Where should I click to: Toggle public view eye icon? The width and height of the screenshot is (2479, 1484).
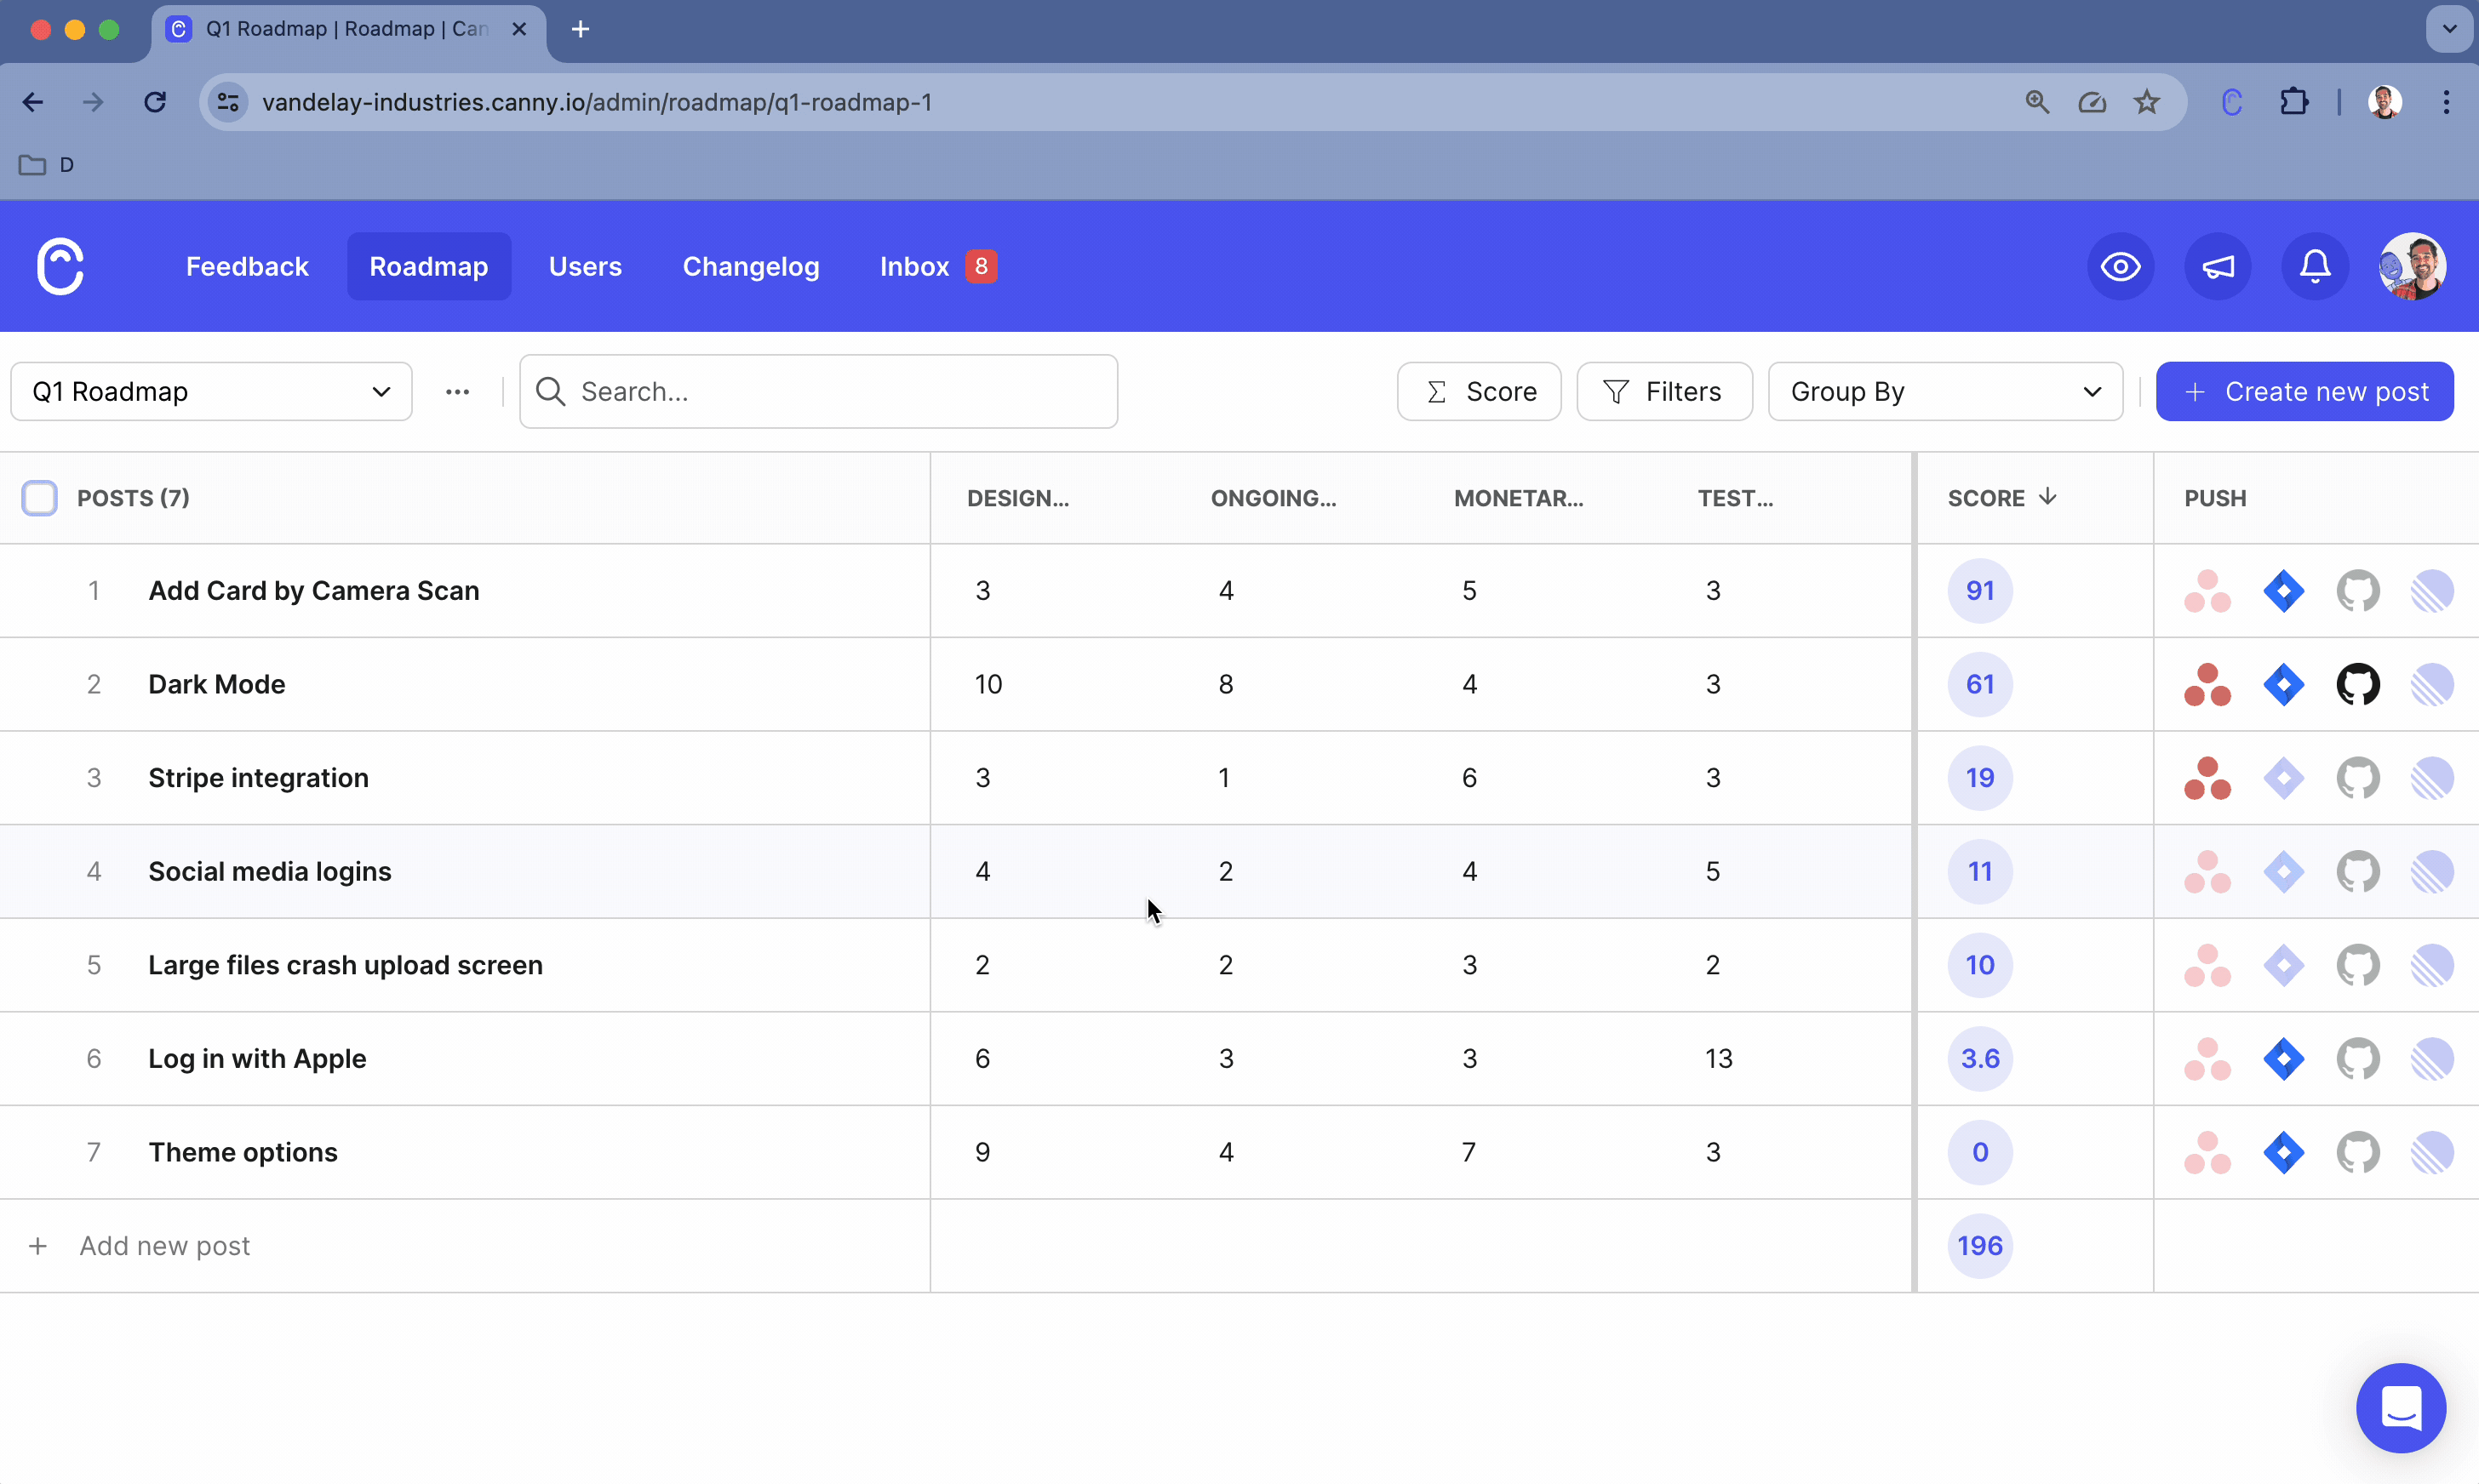point(2120,267)
